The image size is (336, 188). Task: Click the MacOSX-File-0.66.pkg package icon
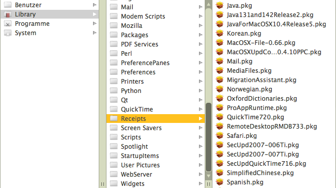coord(220,43)
